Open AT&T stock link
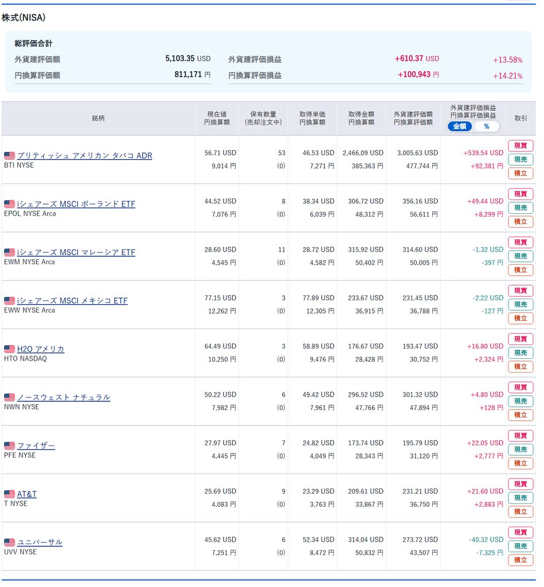The height and width of the screenshot is (587, 544). [x=27, y=494]
